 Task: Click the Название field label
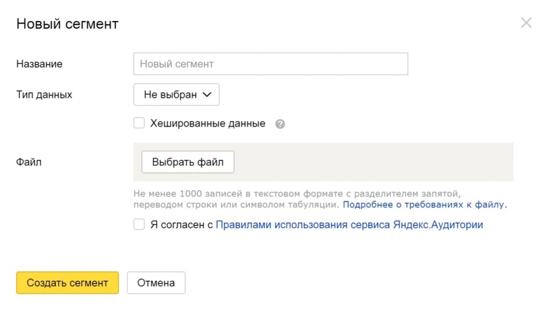39,64
